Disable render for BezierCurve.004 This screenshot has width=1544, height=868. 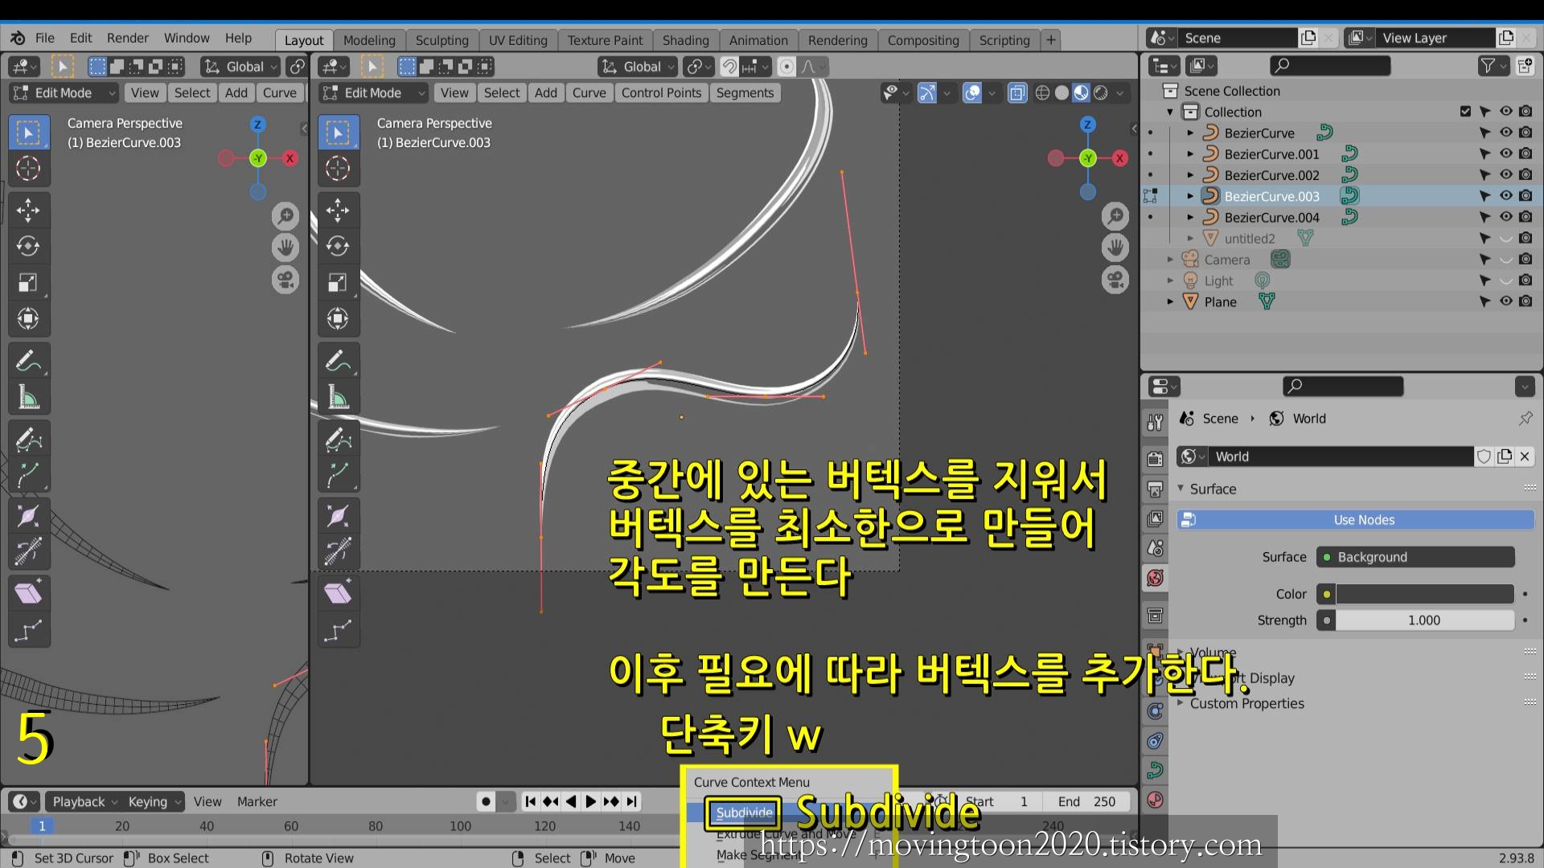click(x=1526, y=217)
